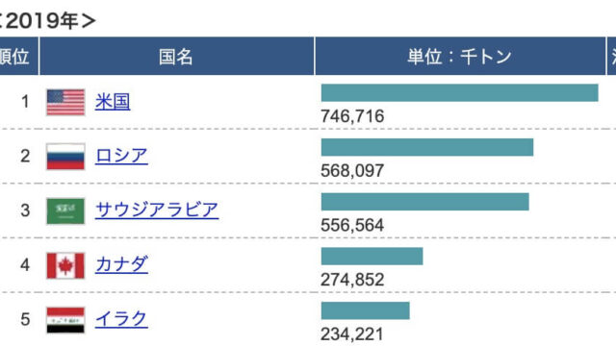Click the 国名 column header
The image size is (616, 346).
pos(177,56)
